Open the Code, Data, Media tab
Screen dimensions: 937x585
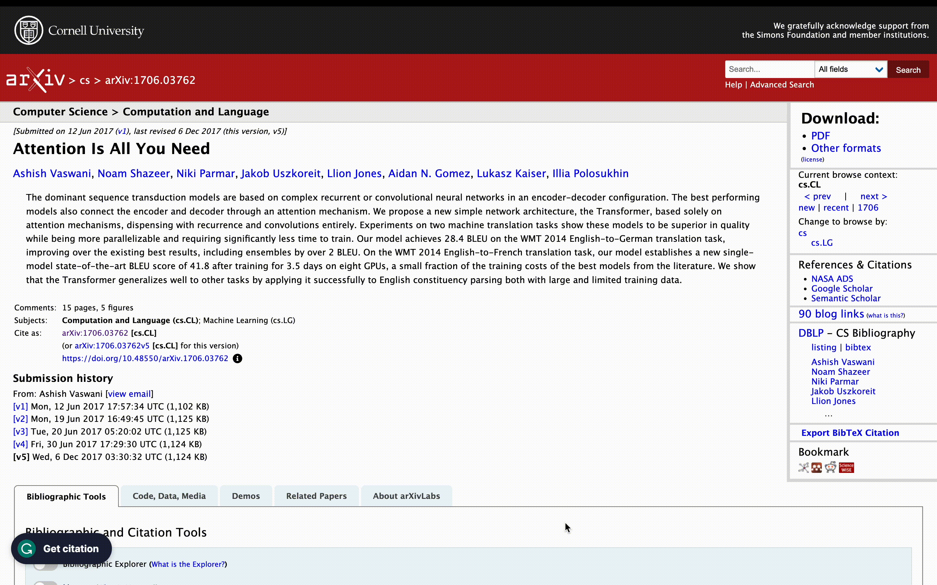tap(169, 496)
